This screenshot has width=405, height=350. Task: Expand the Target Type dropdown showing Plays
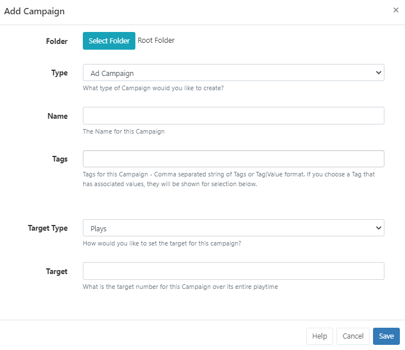point(233,228)
